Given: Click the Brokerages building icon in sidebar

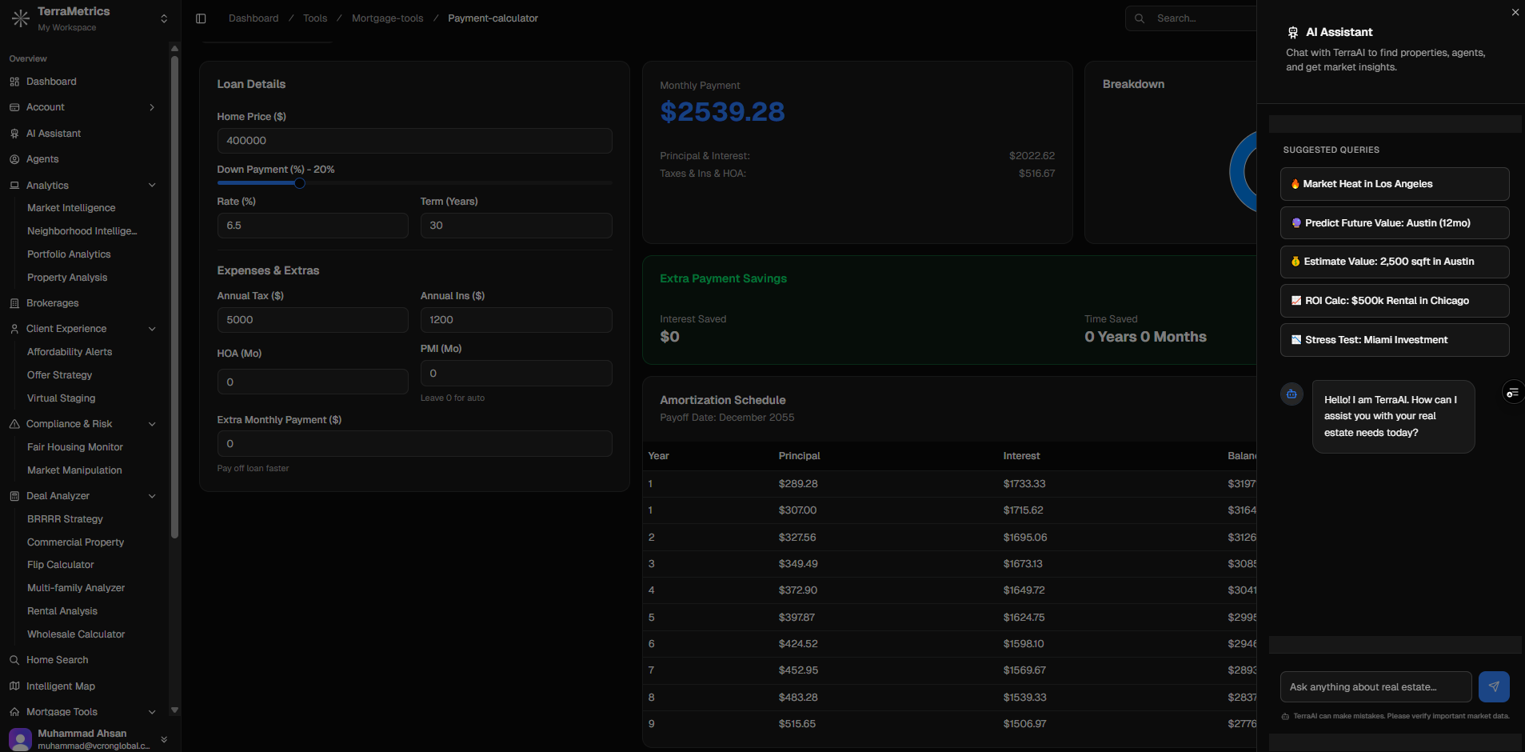Looking at the screenshot, I should pyautogui.click(x=14, y=303).
